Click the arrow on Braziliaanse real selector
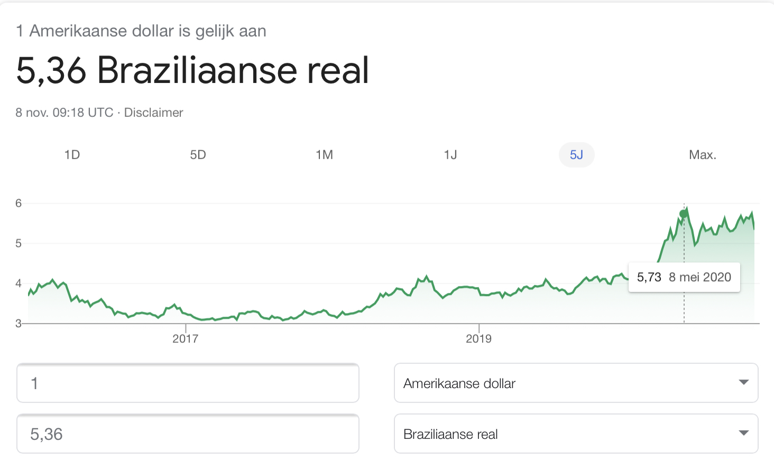 744,433
